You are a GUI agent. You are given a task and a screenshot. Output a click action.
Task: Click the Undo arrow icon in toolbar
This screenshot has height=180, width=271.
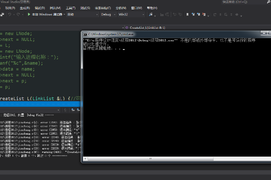(x=10, y=14)
